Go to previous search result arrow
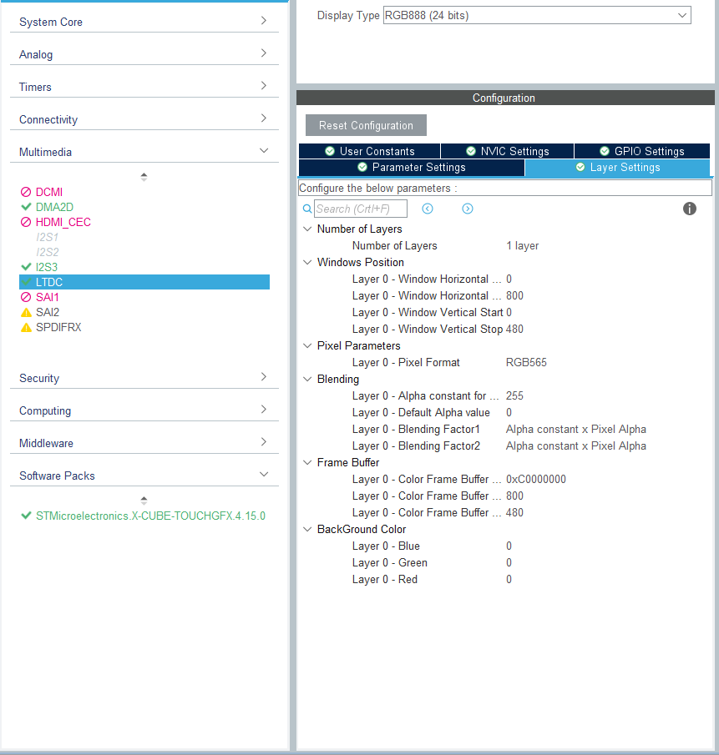 tap(428, 209)
